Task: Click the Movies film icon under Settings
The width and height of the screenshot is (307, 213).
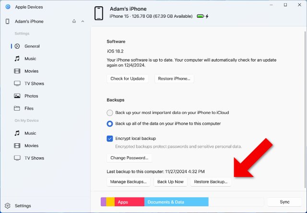Action: (17, 71)
